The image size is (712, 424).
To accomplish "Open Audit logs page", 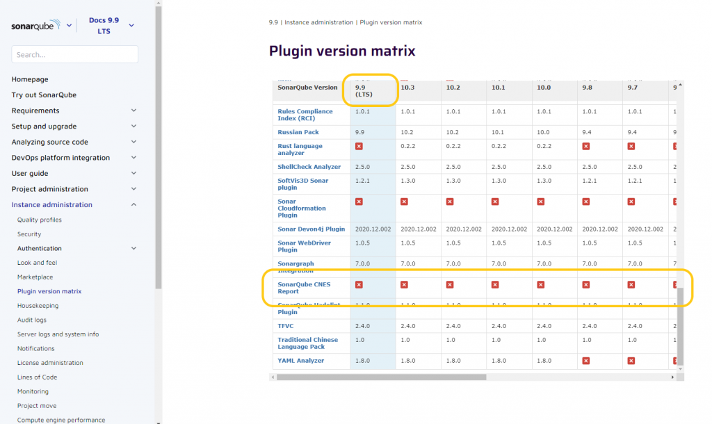I will tap(32, 320).
